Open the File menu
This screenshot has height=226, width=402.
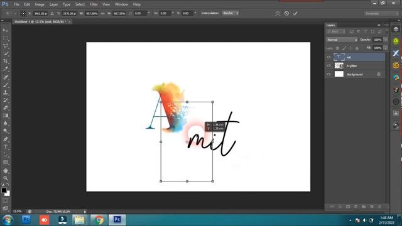[x=16, y=4]
